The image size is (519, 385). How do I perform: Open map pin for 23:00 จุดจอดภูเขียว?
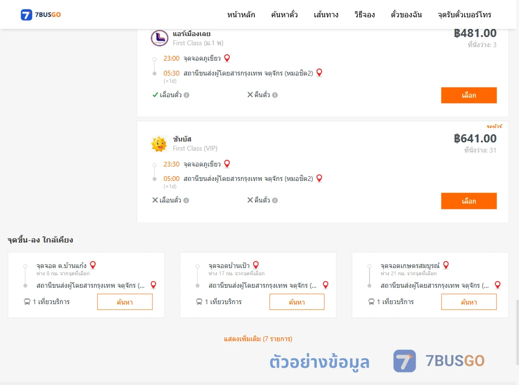(227, 58)
